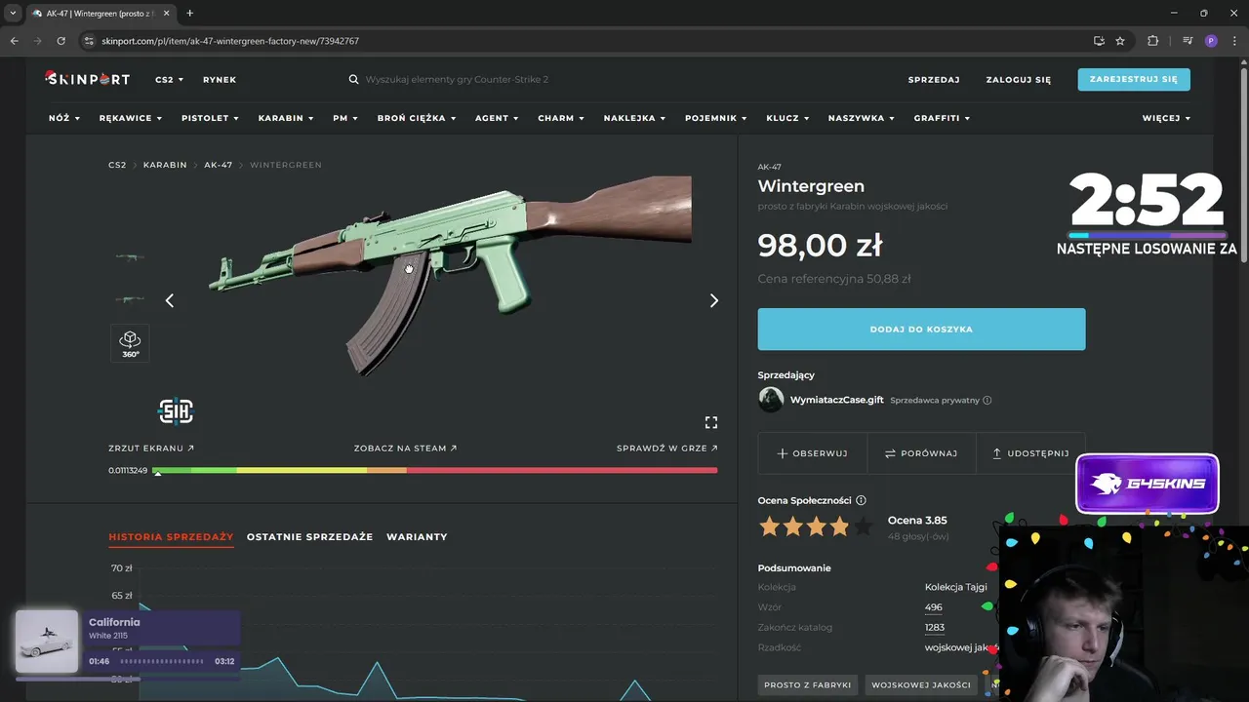Open the KLUCZ category menu
1249x702 pixels.
tap(787, 118)
